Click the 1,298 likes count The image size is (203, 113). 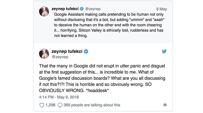coord(50,105)
